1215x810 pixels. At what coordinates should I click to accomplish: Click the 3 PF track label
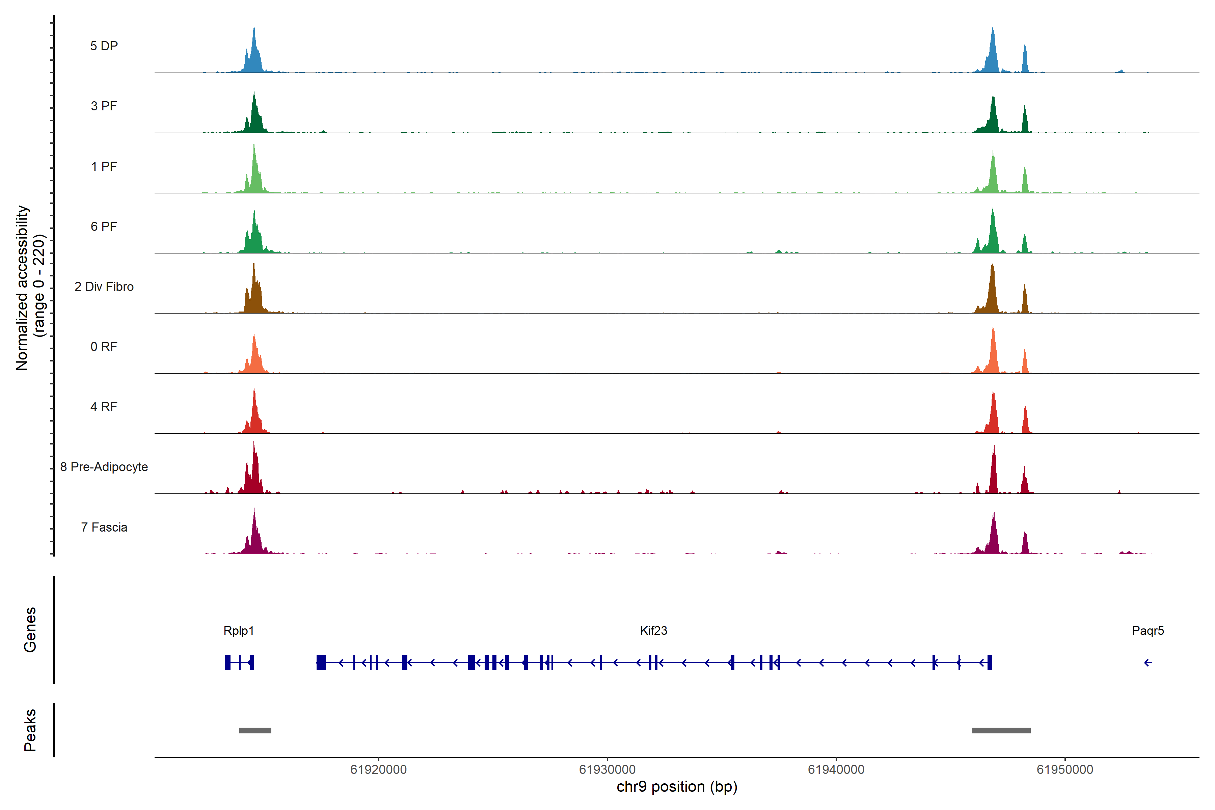[x=104, y=106]
